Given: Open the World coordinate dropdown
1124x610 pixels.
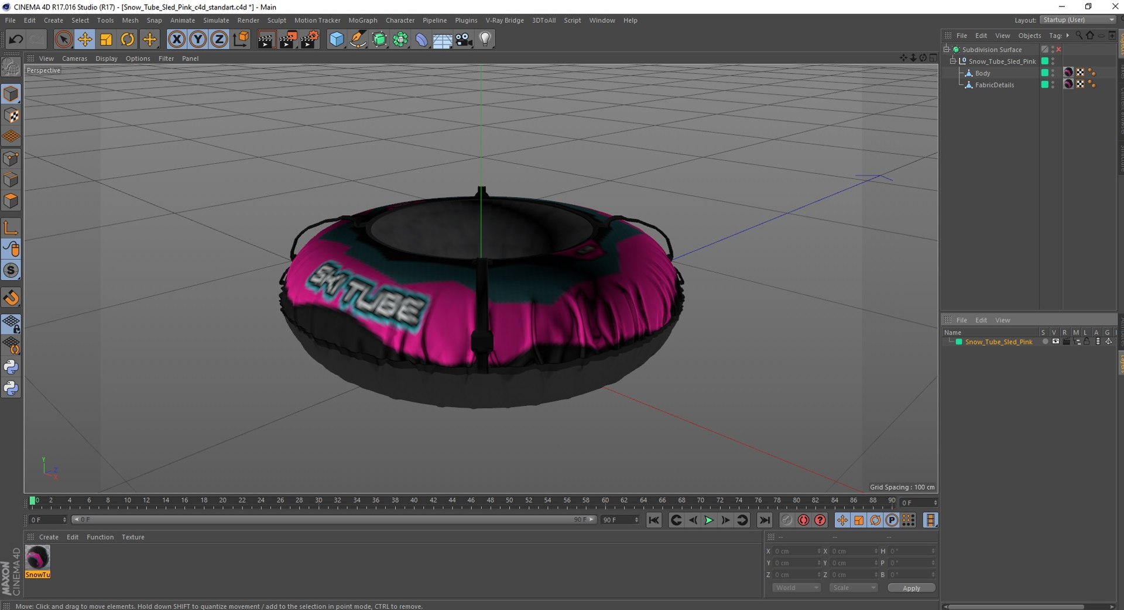Looking at the screenshot, I should point(797,588).
